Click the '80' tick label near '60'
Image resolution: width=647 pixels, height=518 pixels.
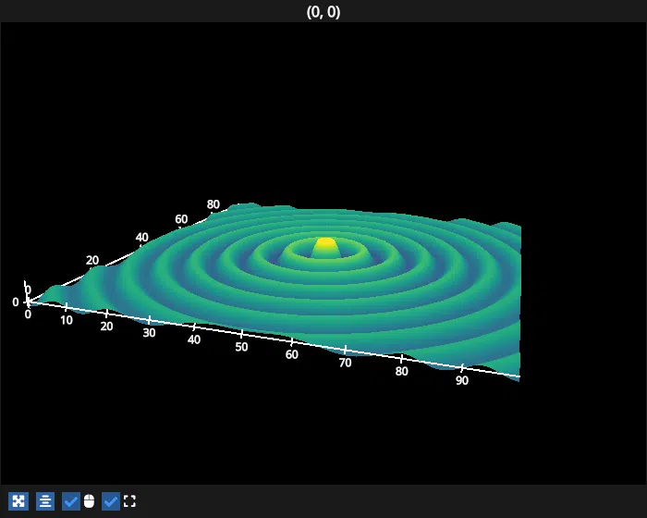214,204
